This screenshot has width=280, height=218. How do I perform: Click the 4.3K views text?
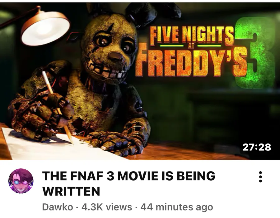(107, 207)
